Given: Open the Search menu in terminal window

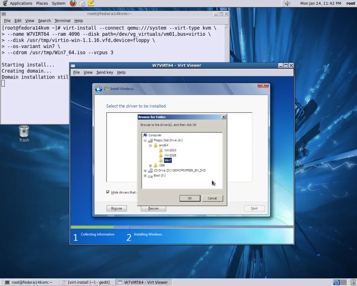Looking at the screenshot, I should click(x=44, y=21).
